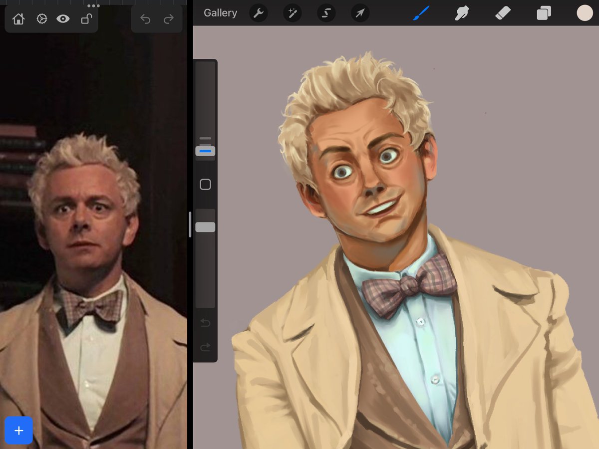Activate the Transform arrow tool
The image size is (599, 449).
pos(360,13)
